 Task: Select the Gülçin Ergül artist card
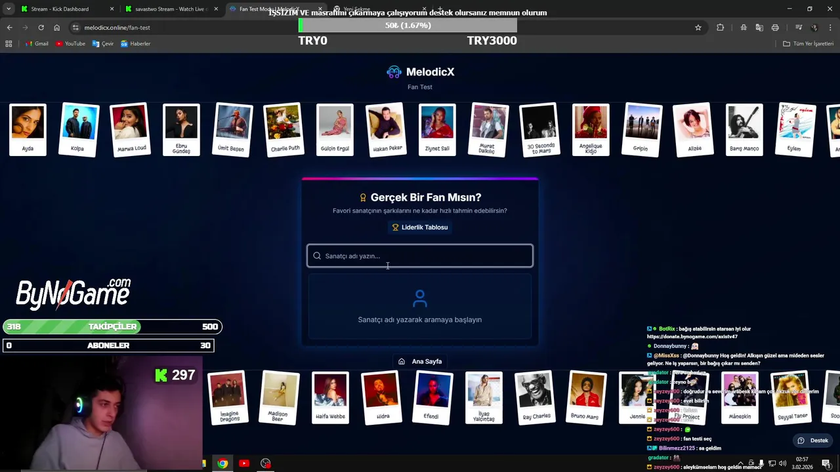[x=335, y=130]
